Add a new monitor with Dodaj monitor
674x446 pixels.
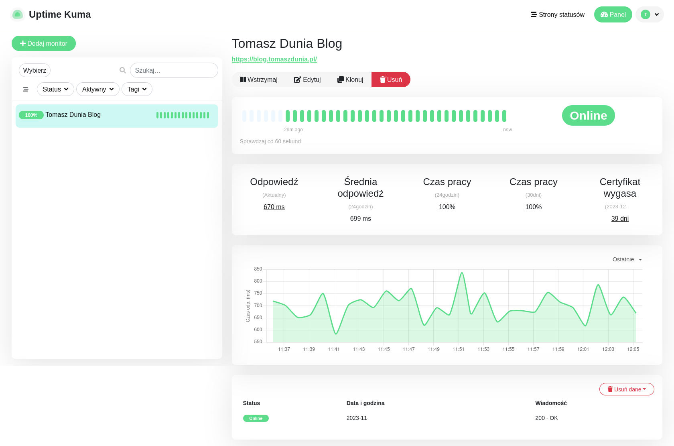tap(44, 43)
